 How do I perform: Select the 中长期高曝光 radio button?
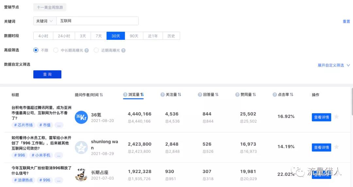coord(56,50)
